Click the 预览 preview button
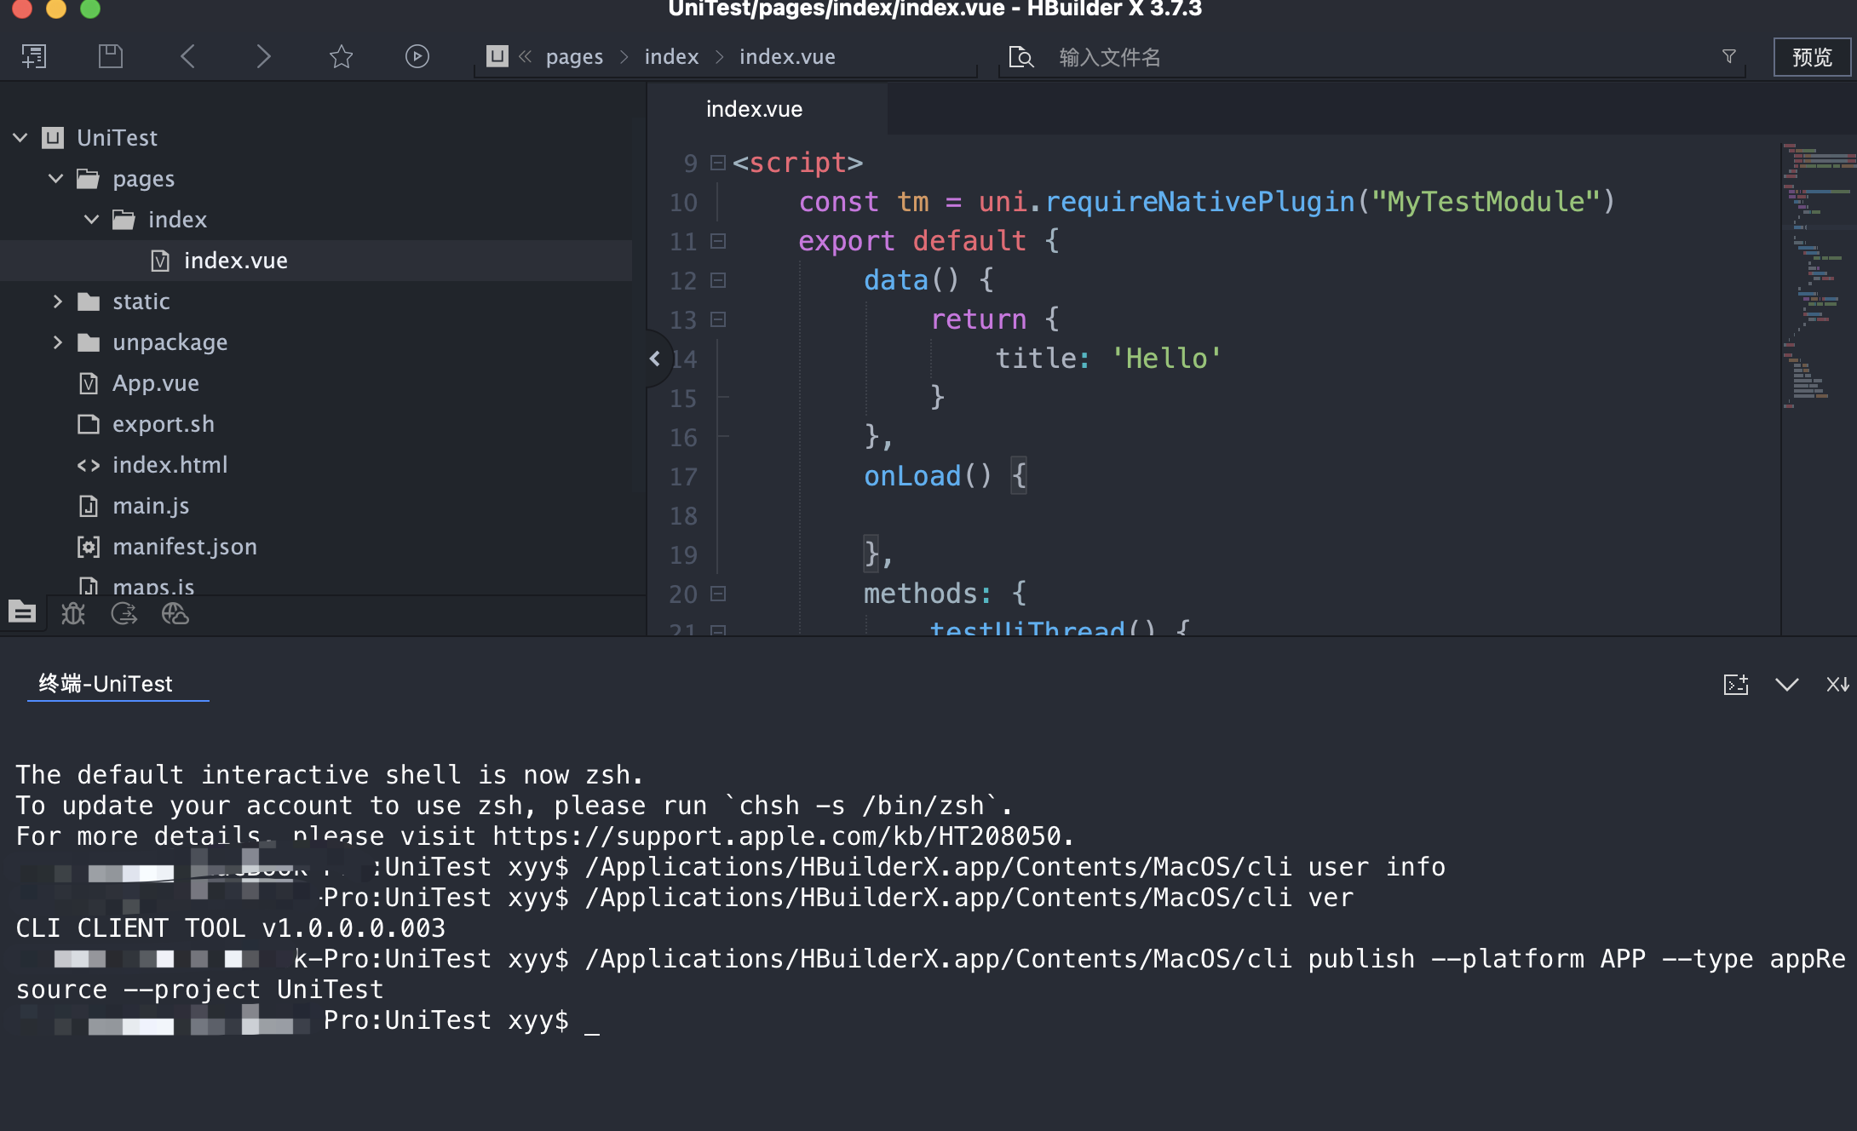Image resolution: width=1857 pixels, height=1131 pixels. coord(1812,57)
